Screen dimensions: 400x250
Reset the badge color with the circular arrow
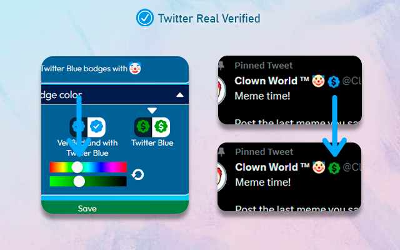point(137,175)
